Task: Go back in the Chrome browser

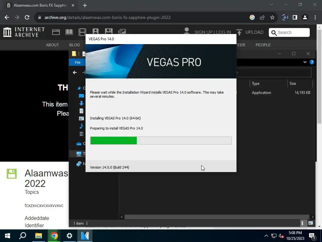Action: (x=7, y=18)
